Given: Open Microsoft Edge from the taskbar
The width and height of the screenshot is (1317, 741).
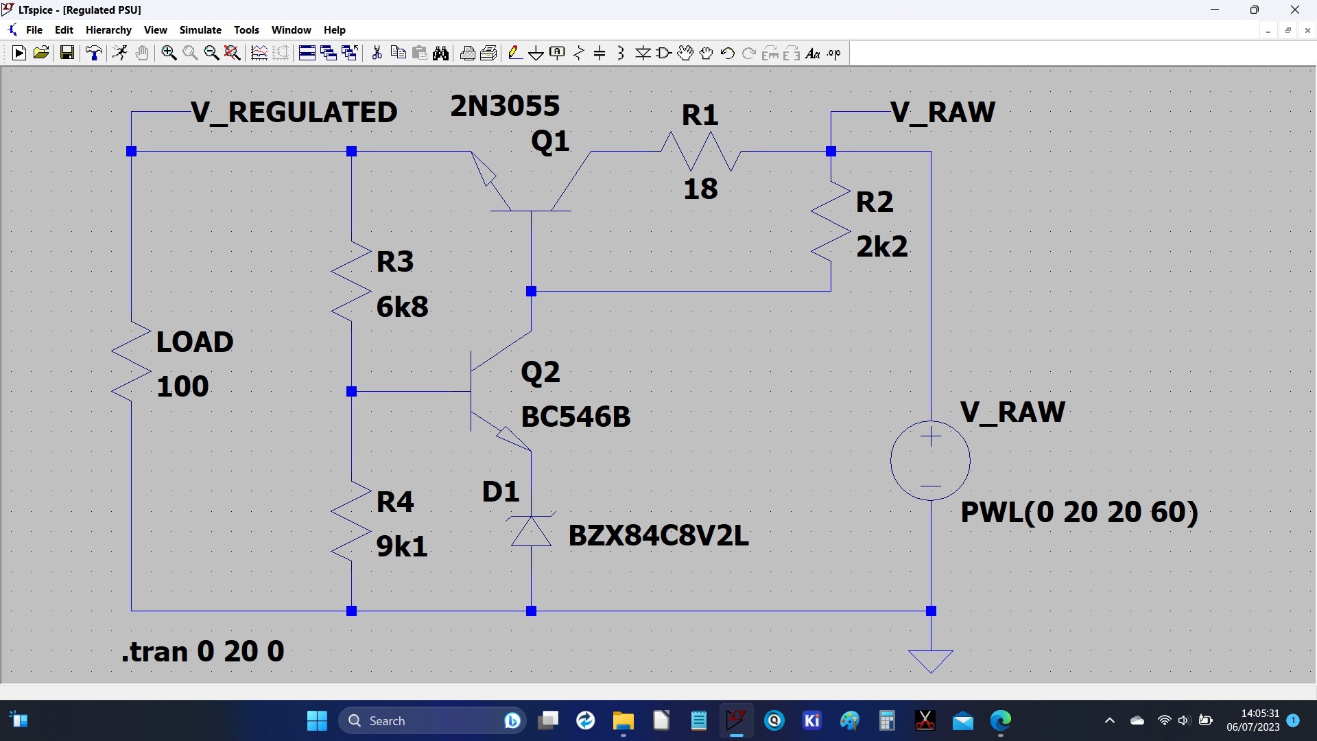Looking at the screenshot, I should pos(1001,720).
